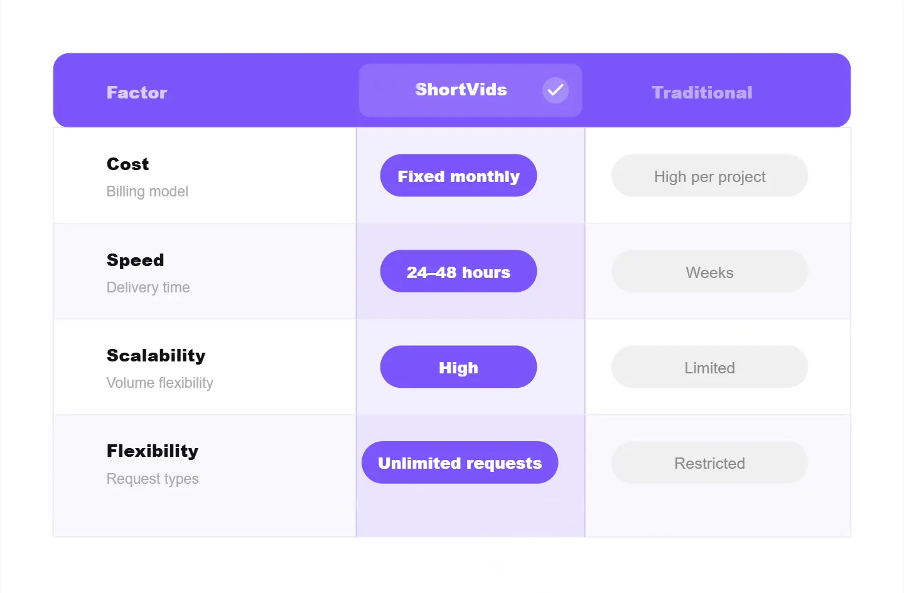Click the checkmark icon beside ShortVids

(556, 90)
